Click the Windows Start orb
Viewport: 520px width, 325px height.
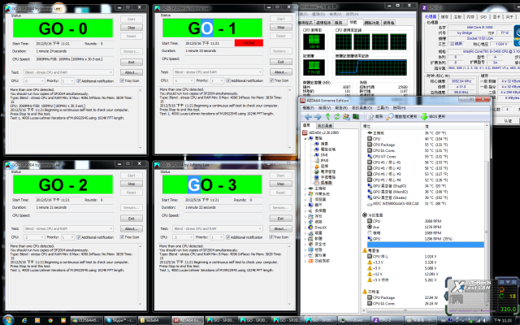click(x=8, y=320)
